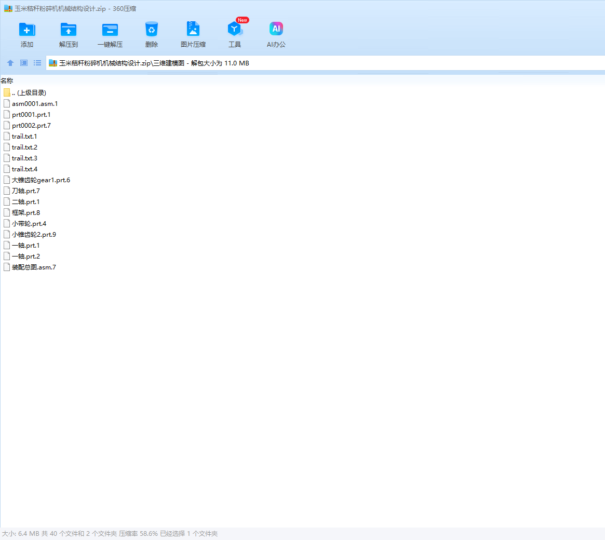
Task: Select file 刀轴.prt.7
Action: (26, 191)
